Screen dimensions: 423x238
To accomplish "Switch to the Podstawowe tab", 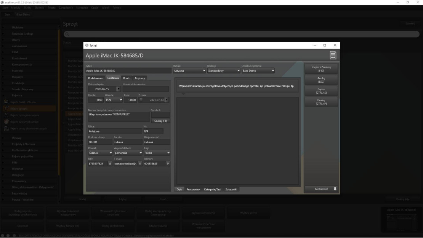I will tap(96, 78).
